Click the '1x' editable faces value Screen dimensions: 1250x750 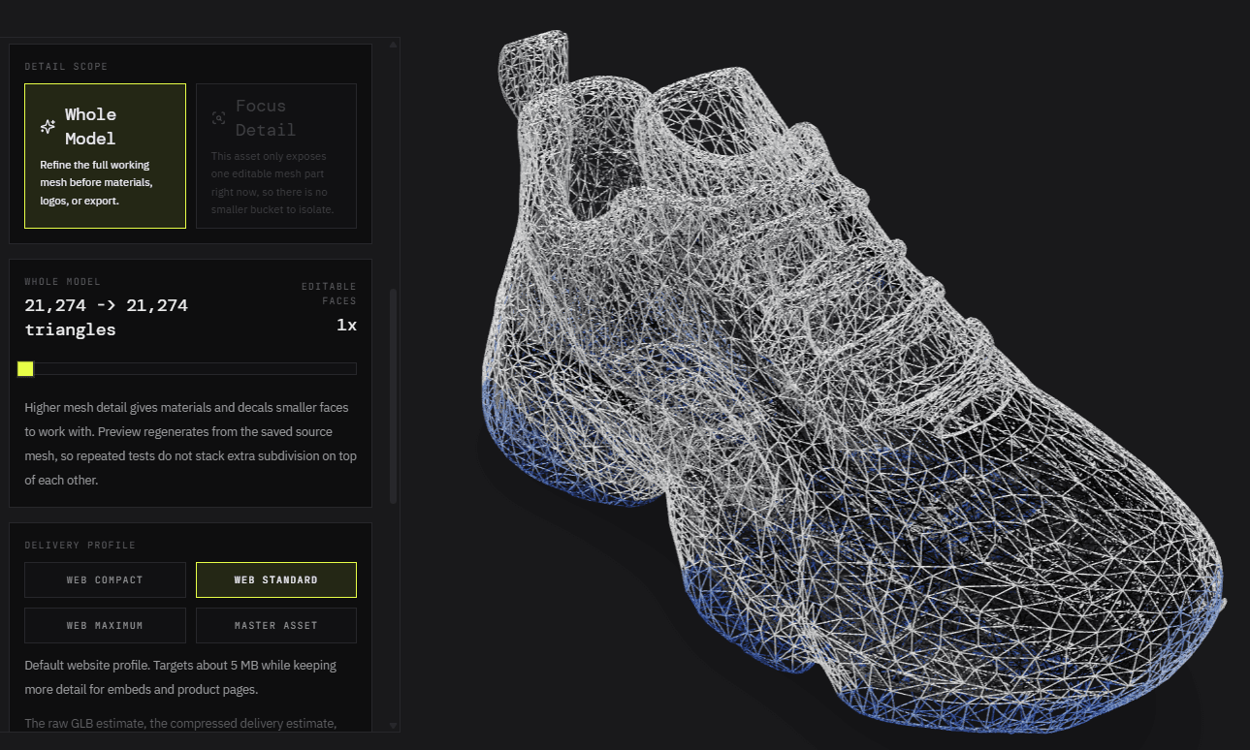point(346,326)
